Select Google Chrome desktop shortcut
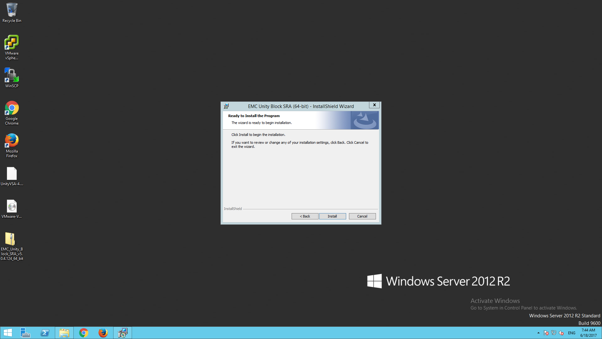The width and height of the screenshot is (602, 339). pos(12,112)
